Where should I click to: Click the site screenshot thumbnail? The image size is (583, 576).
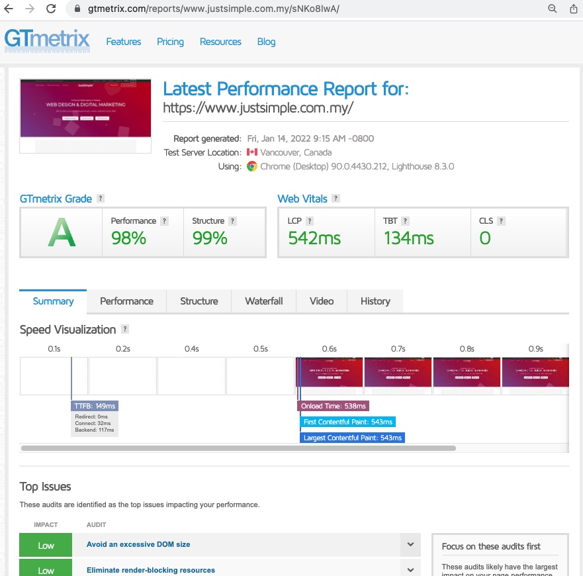[x=85, y=116]
